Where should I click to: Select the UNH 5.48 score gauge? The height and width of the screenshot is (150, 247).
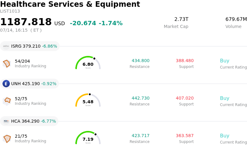(x=88, y=100)
